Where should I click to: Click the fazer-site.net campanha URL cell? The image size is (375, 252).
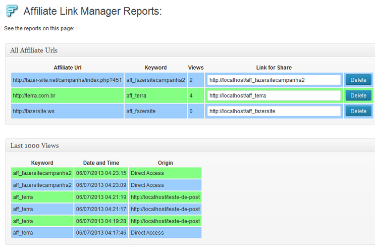[67, 80]
